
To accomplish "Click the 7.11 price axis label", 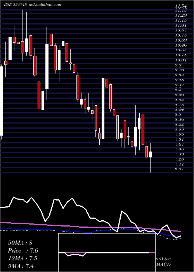I will point(179,164).
